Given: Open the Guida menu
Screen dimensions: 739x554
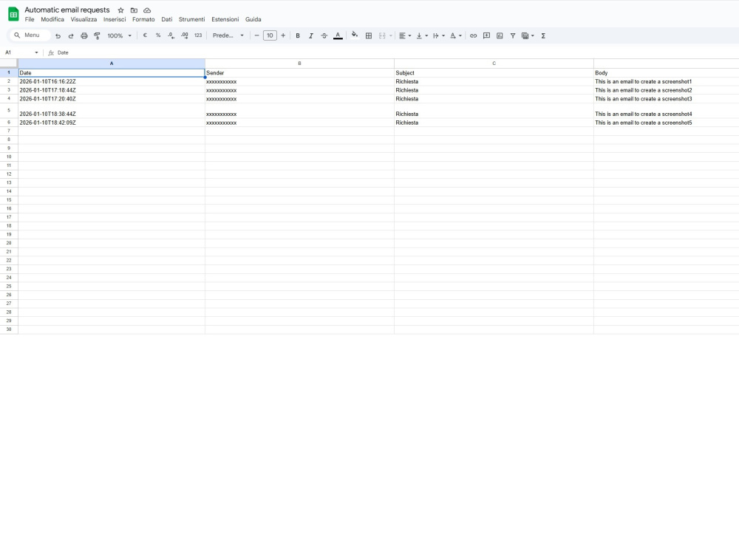Looking at the screenshot, I should [253, 20].
